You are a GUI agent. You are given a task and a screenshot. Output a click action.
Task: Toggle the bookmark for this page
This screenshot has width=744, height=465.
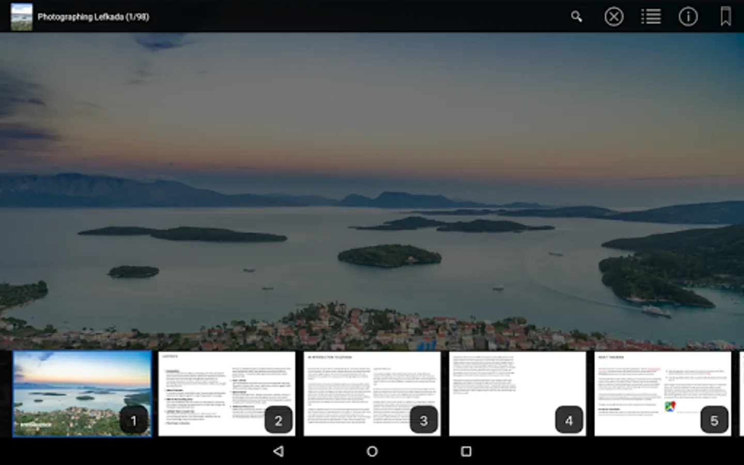[x=725, y=17]
